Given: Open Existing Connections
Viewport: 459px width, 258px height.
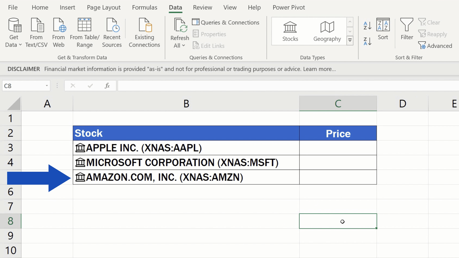Looking at the screenshot, I should [x=144, y=32].
